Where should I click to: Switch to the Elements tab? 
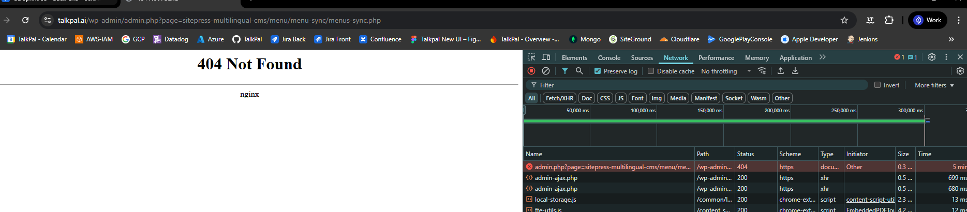pos(574,58)
